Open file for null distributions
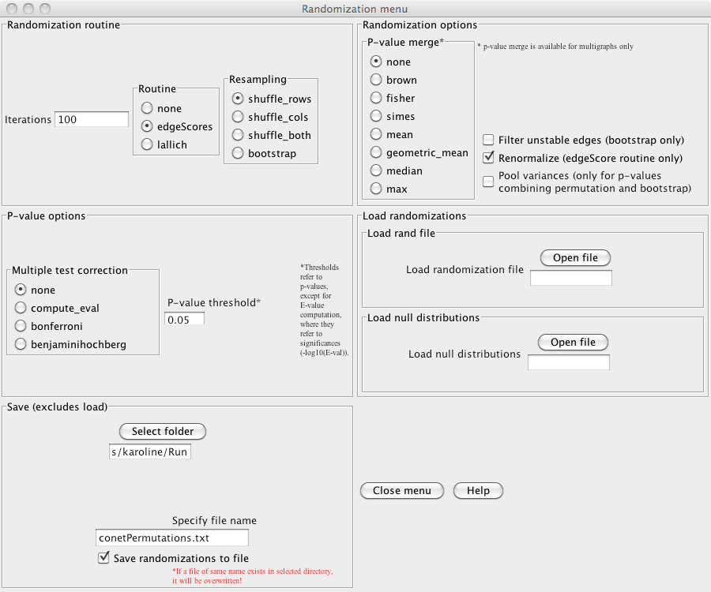711x592 pixels. [573, 343]
